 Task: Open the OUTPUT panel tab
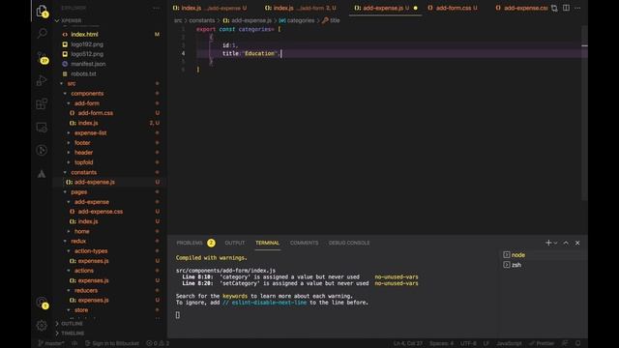click(235, 243)
